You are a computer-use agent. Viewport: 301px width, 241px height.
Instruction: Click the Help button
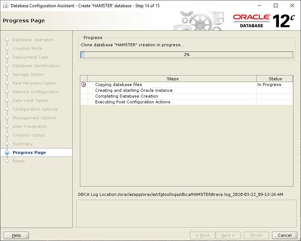(16, 235)
